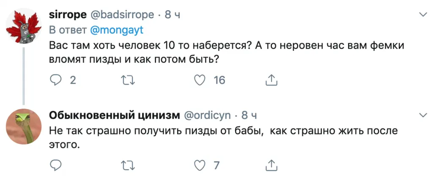433x178 pixels.
Task: Reply to the Обыкновенный цинизм tweet
Action: tap(56, 165)
